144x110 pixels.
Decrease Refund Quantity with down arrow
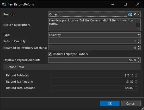click(139, 42)
